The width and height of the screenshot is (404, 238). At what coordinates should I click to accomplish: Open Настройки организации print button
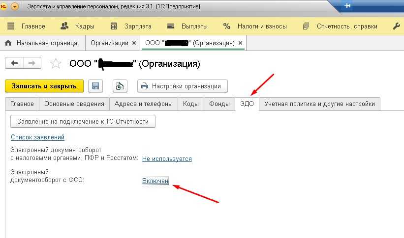pyautogui.click(x=183, y=86)
